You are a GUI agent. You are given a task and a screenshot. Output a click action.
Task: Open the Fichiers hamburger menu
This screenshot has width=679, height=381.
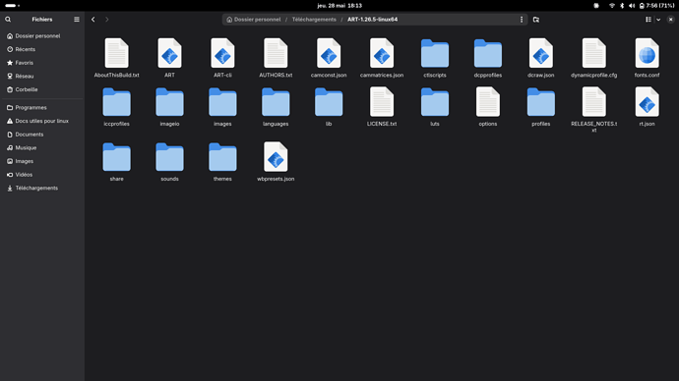[77, 20]
